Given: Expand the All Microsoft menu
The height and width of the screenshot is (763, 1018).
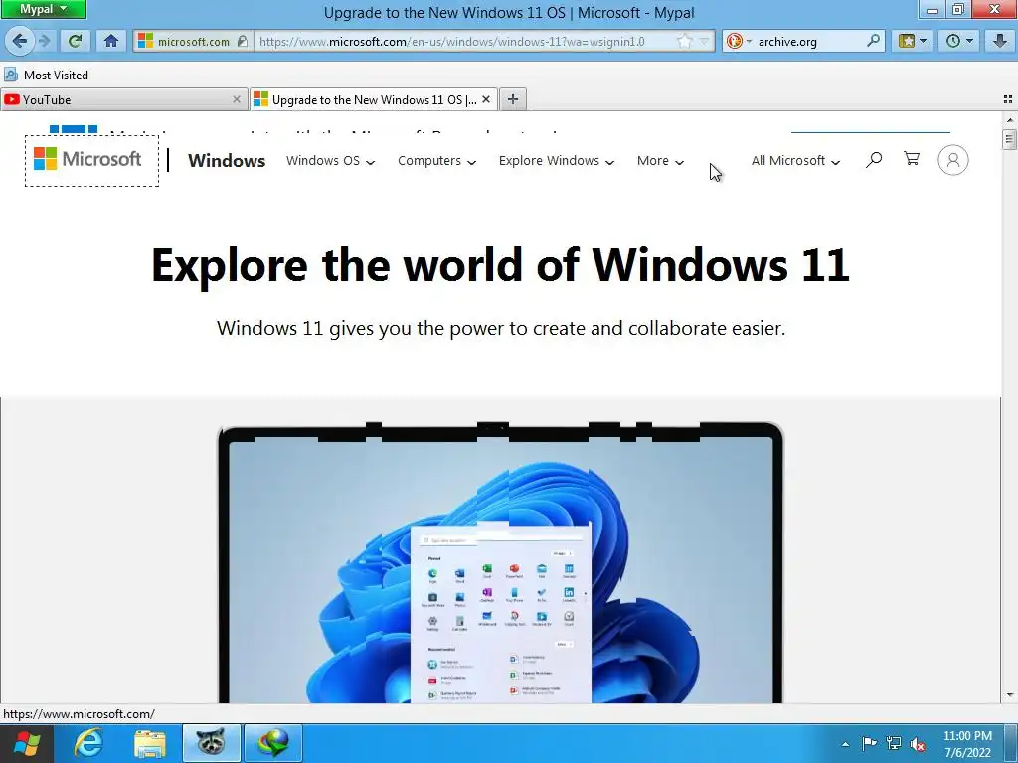Looking at the screenshot, I should coord(795,160).
